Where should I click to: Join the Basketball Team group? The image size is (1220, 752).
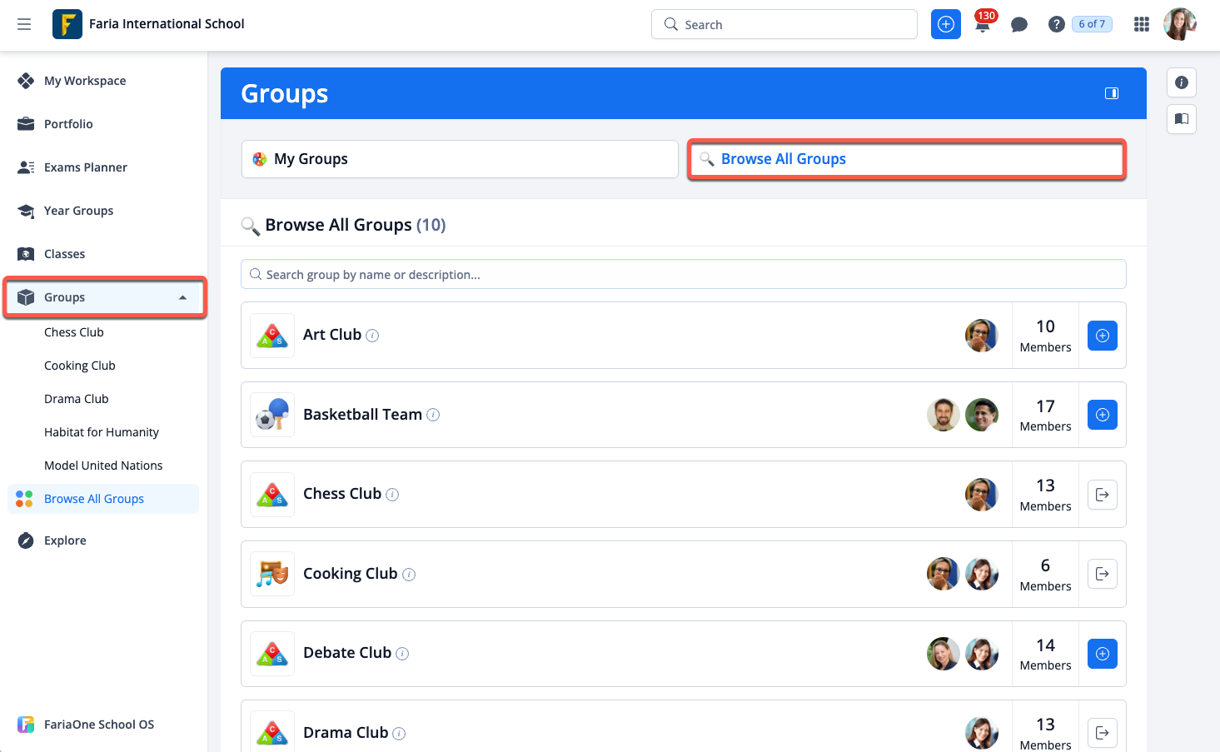(1102, 415)
